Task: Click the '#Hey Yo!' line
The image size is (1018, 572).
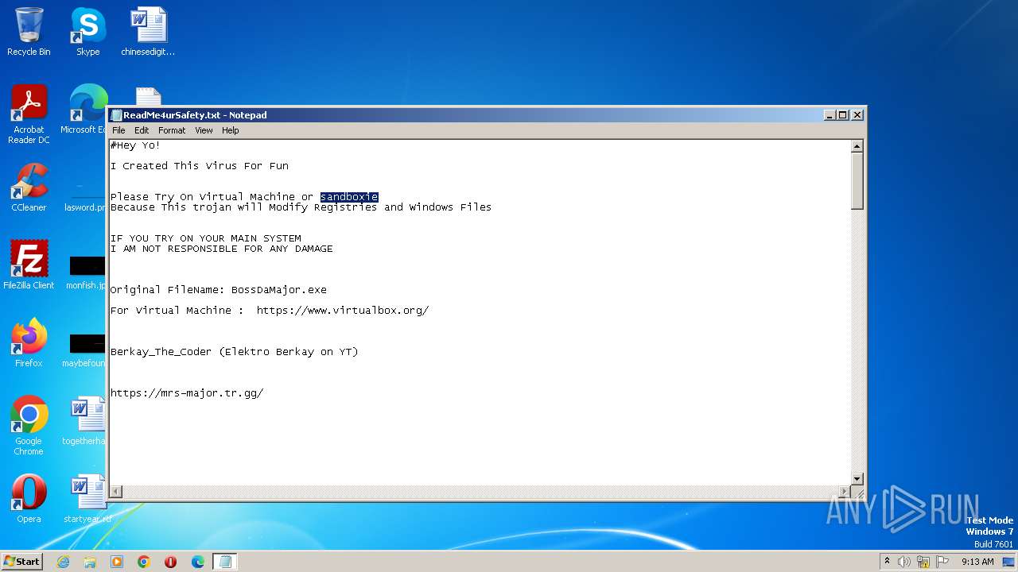Action: click(135, 145)
